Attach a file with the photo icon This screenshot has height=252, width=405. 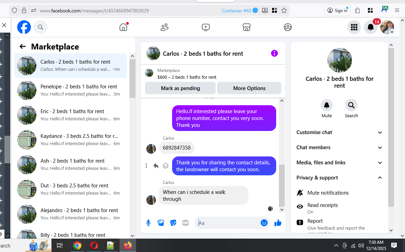(161, 223)
